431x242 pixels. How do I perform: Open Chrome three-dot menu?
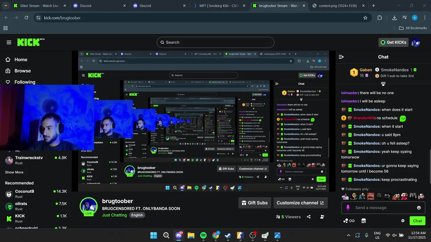(425, 18)
